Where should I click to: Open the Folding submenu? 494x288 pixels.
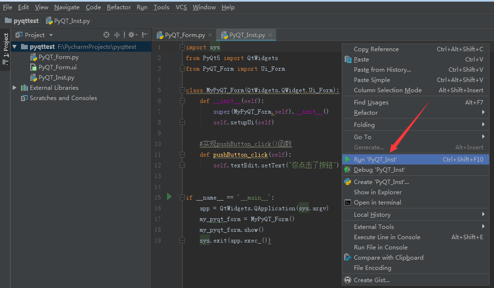(x=415, y=125)
